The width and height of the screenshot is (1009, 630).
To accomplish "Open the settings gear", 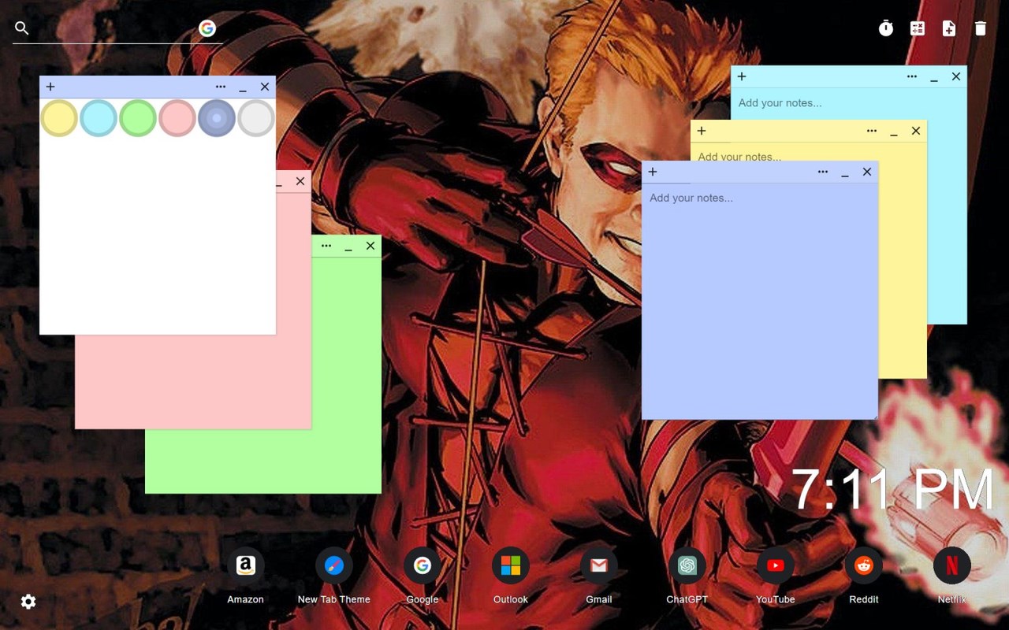I will tap(28, 602).
